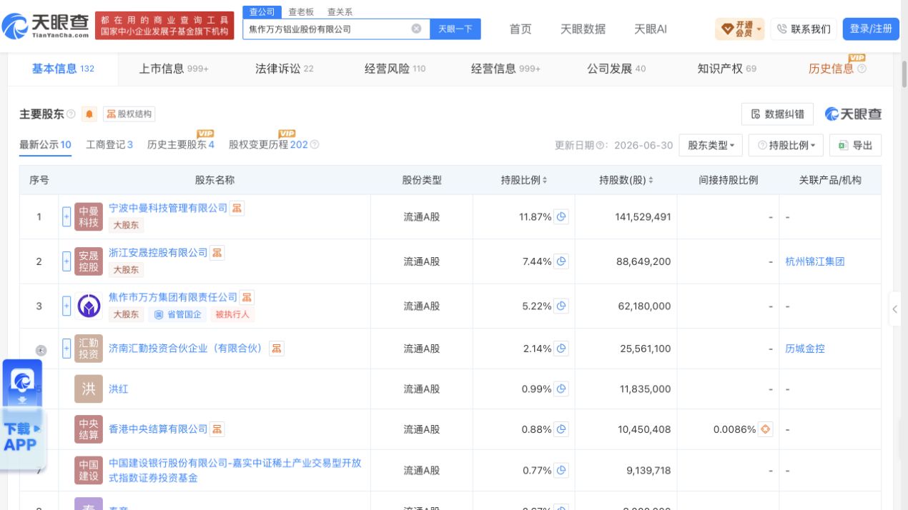The width and height of the screenshot is (908, 510).
Task: Open the 股东类型 filter dropdown
Action: pyautogui.click(x=711, y=145)
